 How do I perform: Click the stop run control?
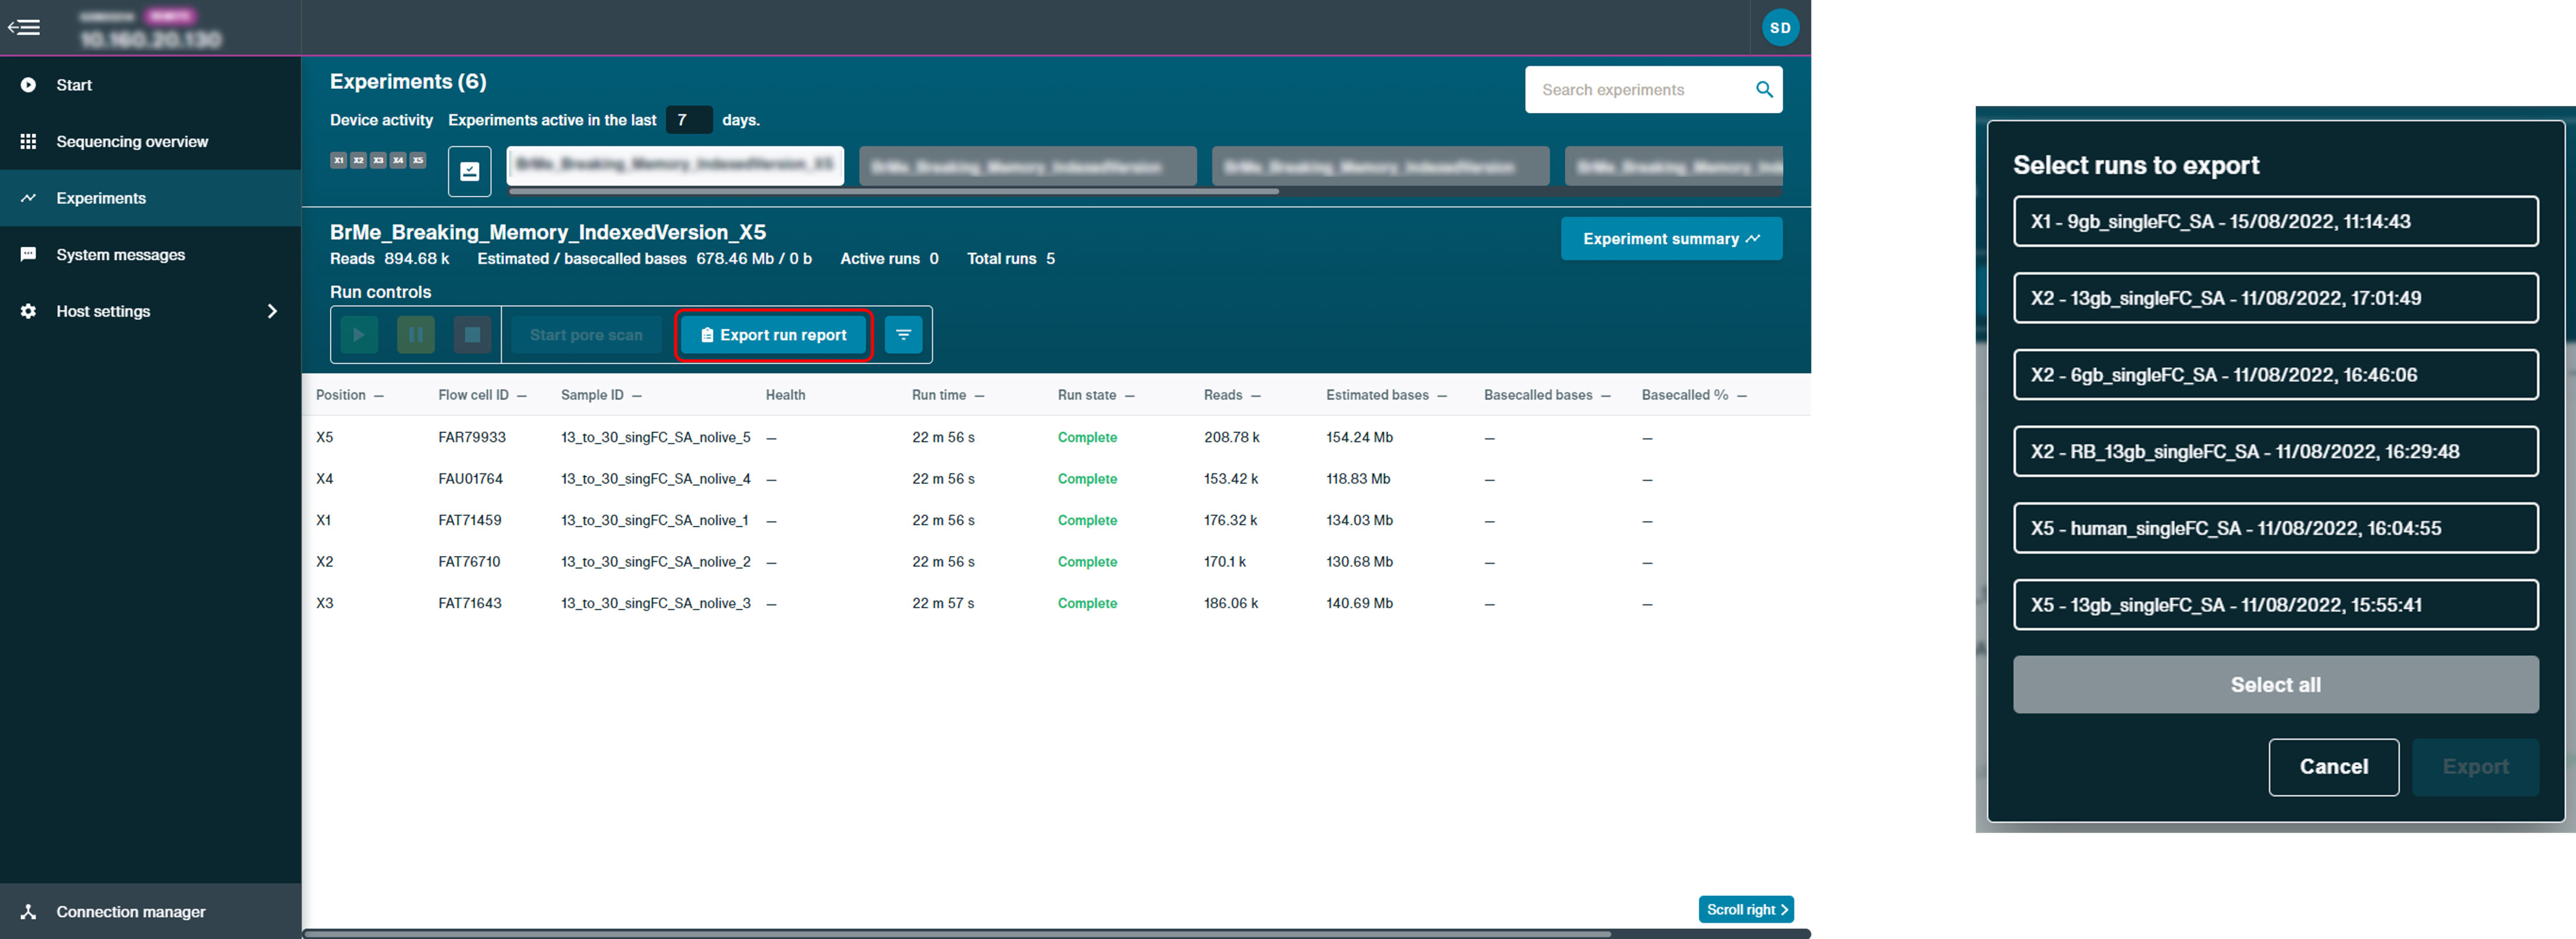tap(472, 335)
